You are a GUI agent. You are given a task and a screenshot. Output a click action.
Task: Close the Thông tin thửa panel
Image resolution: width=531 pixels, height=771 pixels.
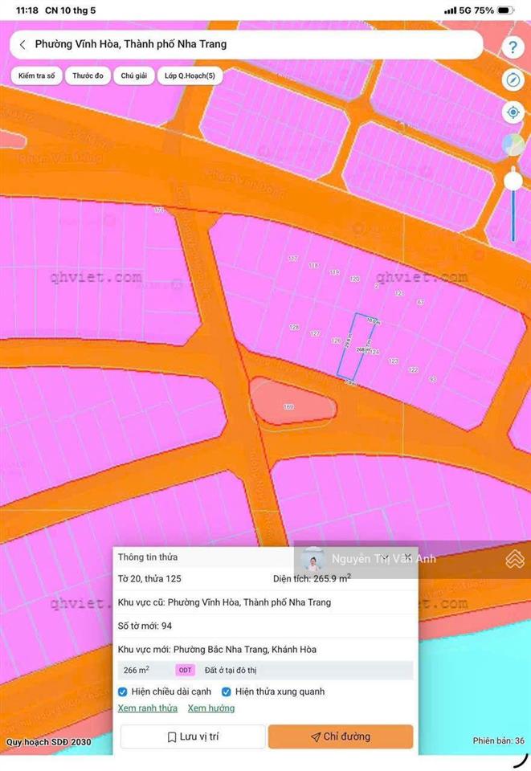(407, 557)
